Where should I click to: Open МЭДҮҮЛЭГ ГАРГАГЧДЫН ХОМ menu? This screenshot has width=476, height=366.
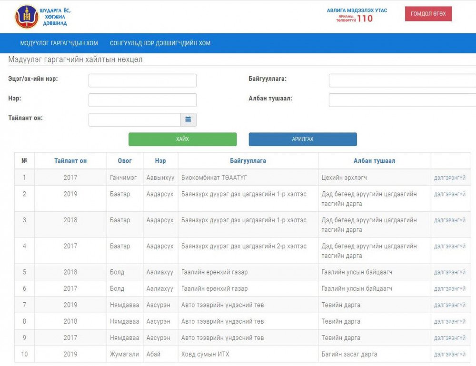(x=59, y=43)
